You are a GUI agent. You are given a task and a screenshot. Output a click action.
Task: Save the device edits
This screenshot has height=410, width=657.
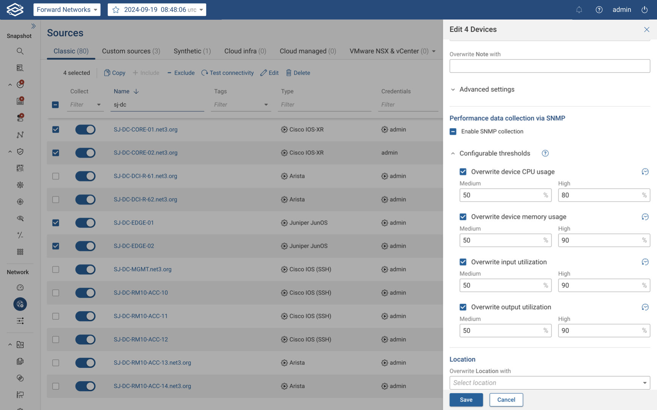click(x=466, y=399)
